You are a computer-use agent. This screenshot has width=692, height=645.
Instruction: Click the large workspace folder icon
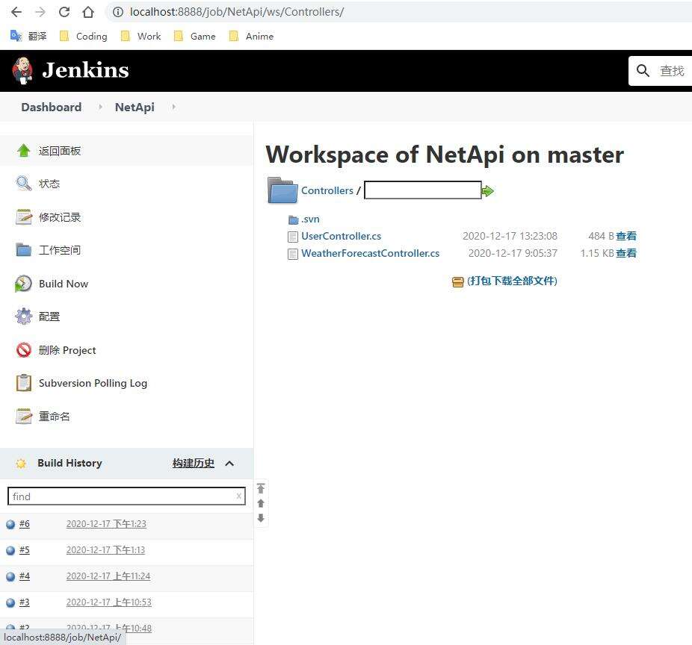click(282, 190)
